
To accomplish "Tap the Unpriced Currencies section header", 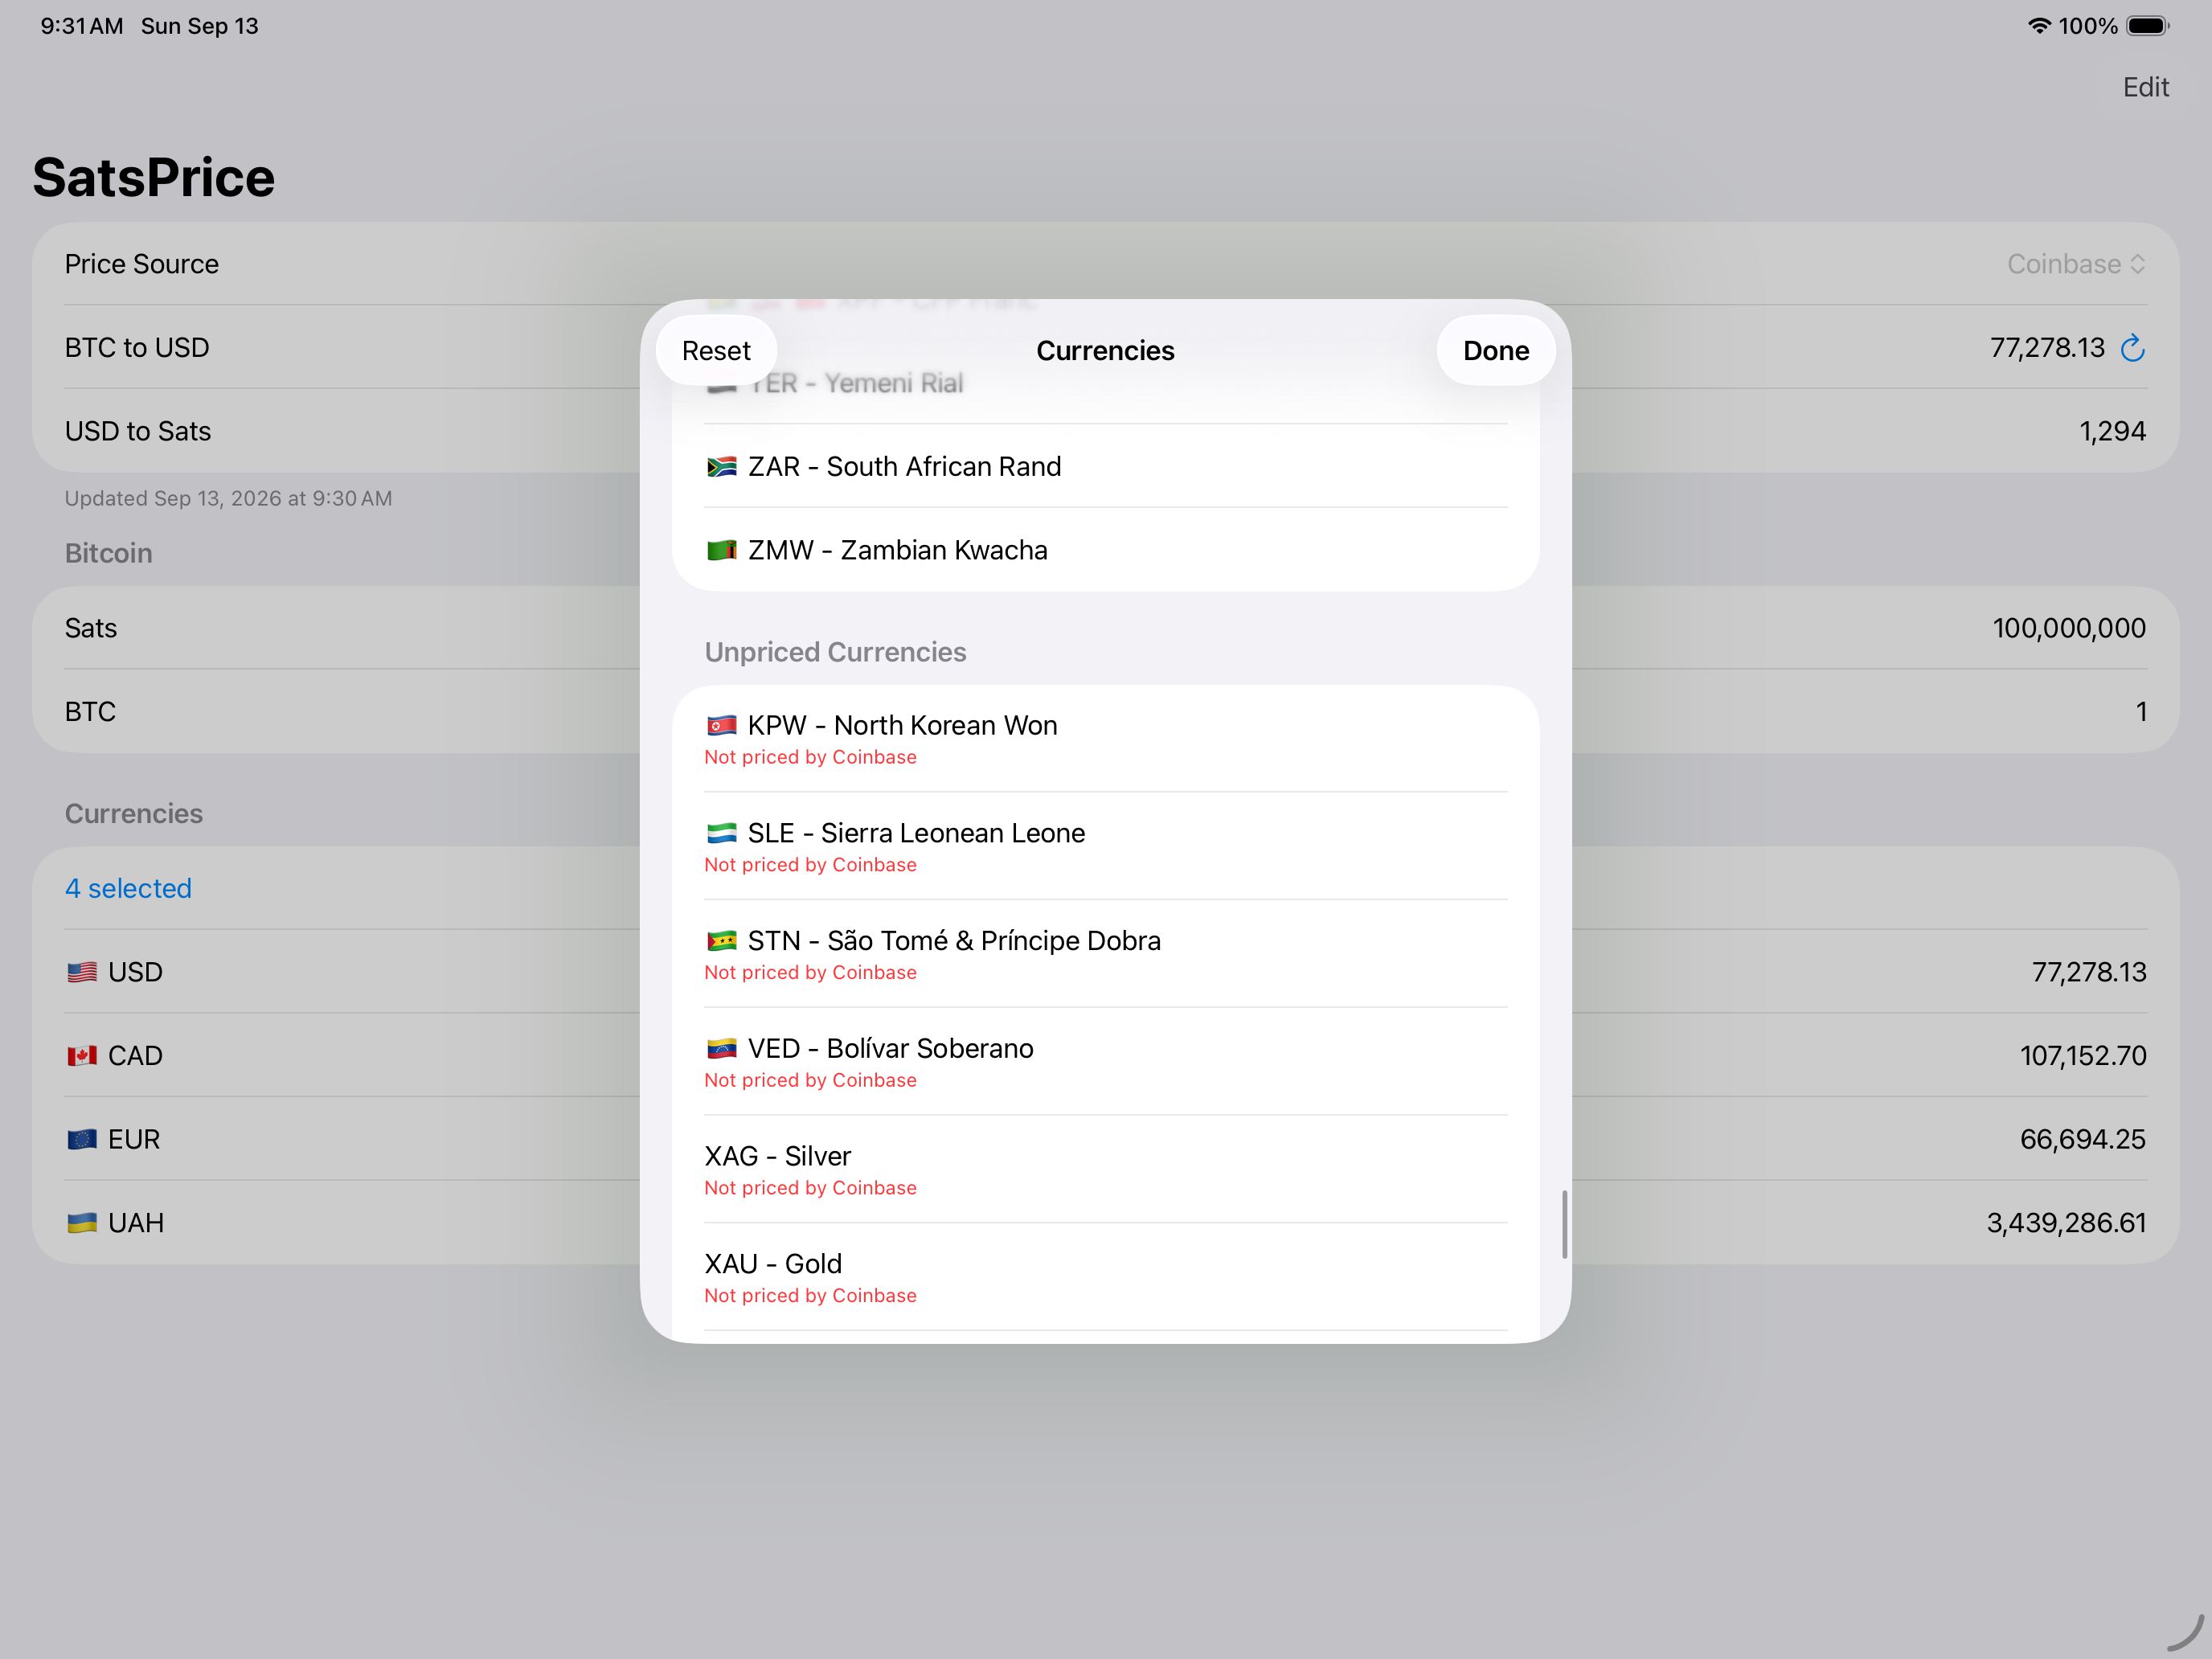I will point(835,652).
